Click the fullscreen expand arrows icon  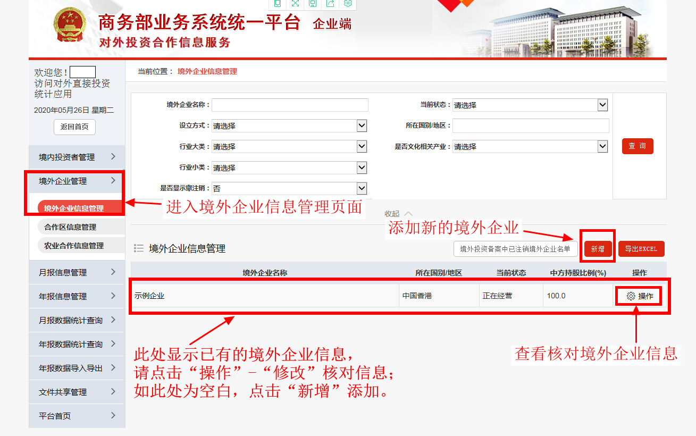[295, 3]
